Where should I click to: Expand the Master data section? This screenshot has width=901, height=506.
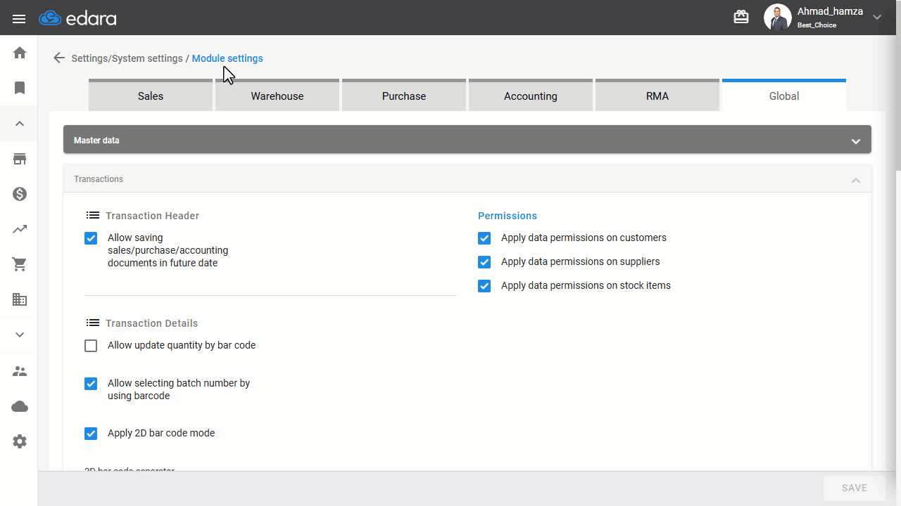coord(467,140)
